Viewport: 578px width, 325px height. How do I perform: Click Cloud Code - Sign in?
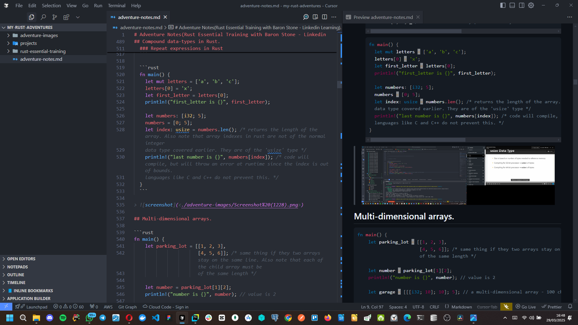(x=166, y=307)
